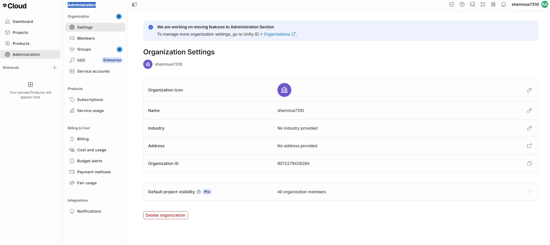Open the apps grid icon in top bar
Viewport: 550px width, 245px height.
coord(493,4)
